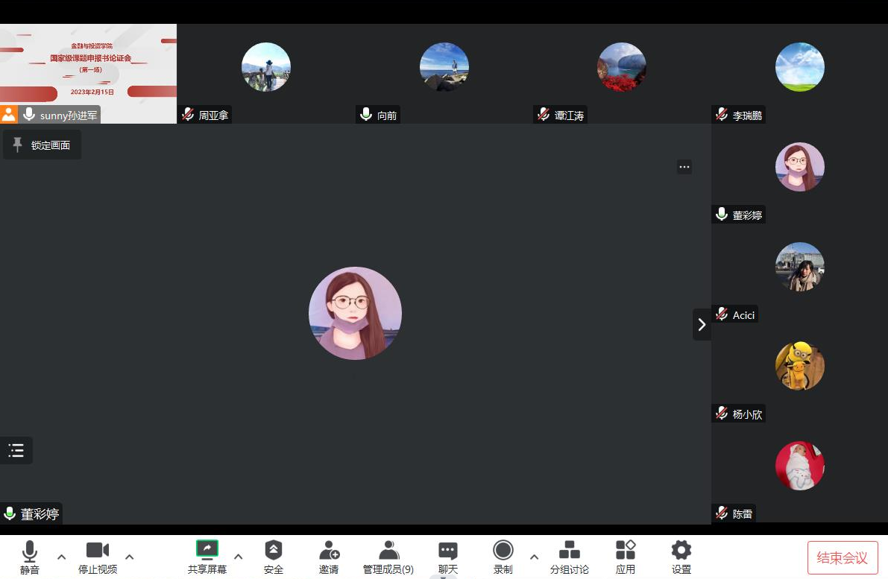Open 管理成员(9) participants panel

[x=388, y=551]
